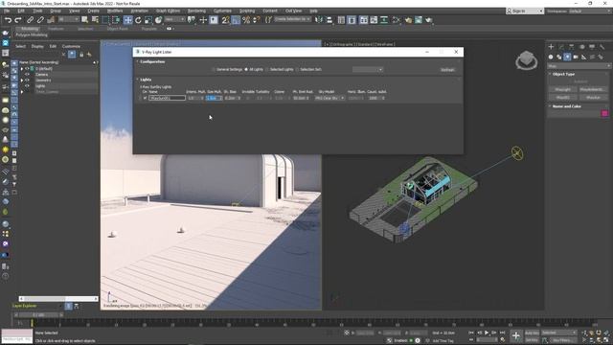Click the object color swatch in Name and Color

pyautogui.click(x=604, y=113)
